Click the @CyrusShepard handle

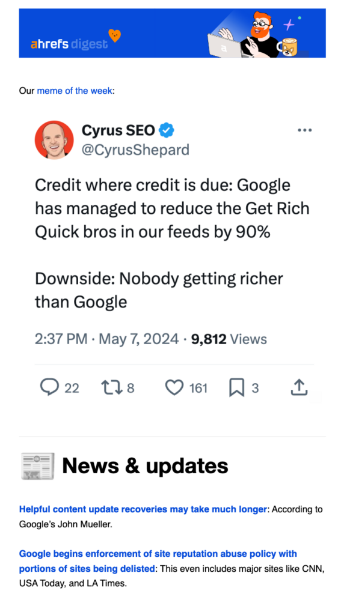pyautogui.click(x=135, y=150)
